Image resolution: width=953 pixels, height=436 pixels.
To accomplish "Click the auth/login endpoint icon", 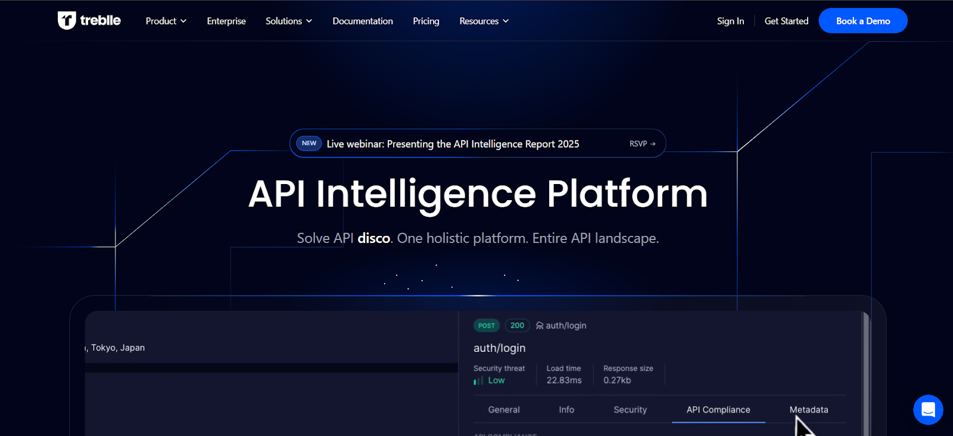I will coord(540,326).
